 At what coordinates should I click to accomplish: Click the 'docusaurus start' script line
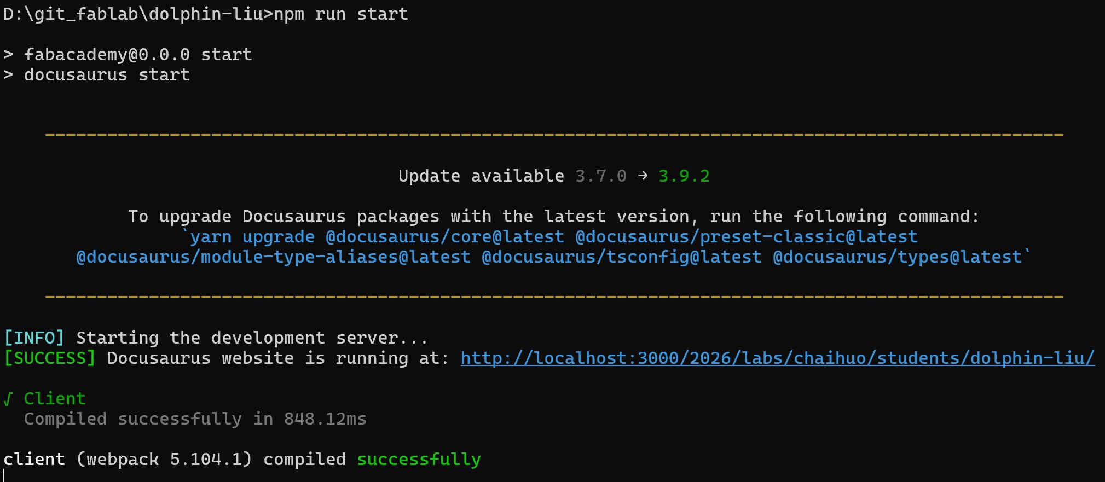[107, 75]
